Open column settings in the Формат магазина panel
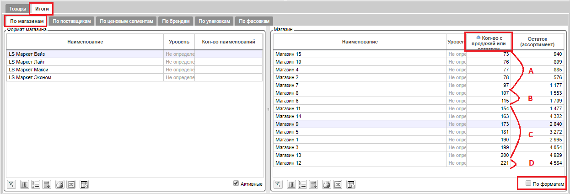 (x=26, y=184)
